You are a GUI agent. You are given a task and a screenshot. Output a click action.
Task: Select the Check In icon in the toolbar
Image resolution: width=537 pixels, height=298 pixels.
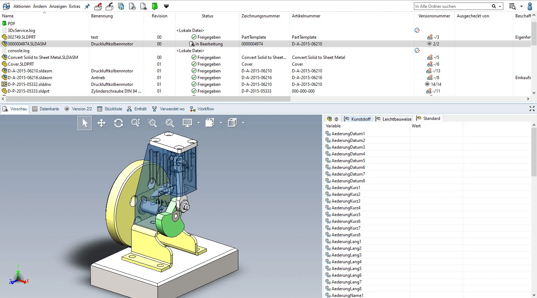[109, 6]
